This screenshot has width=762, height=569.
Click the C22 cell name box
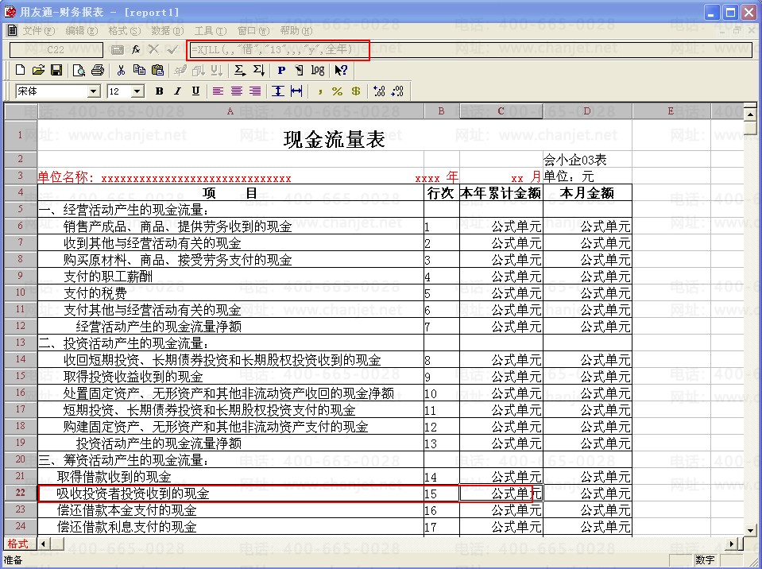click(56, 49)
